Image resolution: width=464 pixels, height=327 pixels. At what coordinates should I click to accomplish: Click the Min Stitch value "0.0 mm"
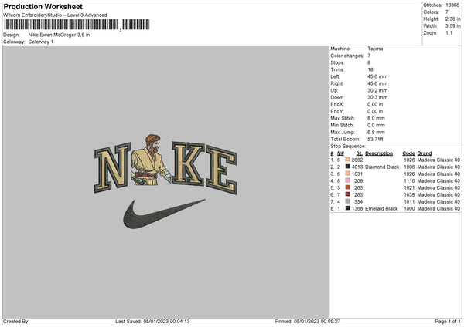376,125
